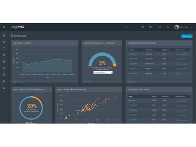Viewport: 196px width, 147px height.
Task: Sort riskiest assets by Risk Score column
Action: 165,50
